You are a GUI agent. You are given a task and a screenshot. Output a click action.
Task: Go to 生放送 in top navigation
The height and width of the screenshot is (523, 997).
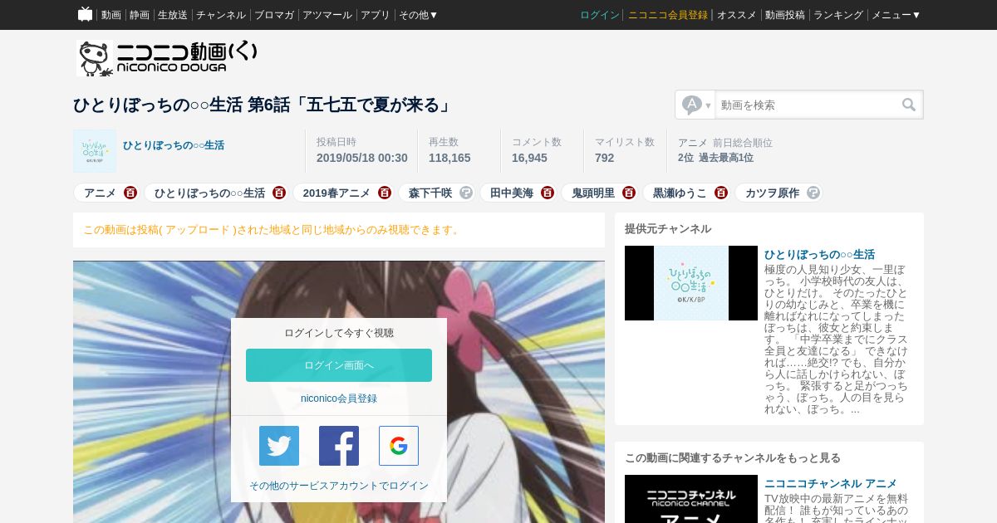pyautogui.click(x=173, y=15)
